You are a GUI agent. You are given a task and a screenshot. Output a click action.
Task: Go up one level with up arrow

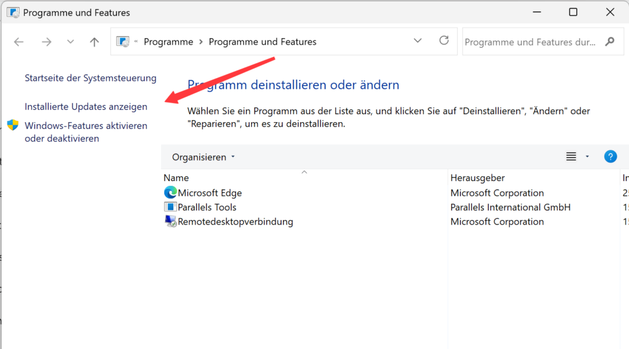point(94,42)
